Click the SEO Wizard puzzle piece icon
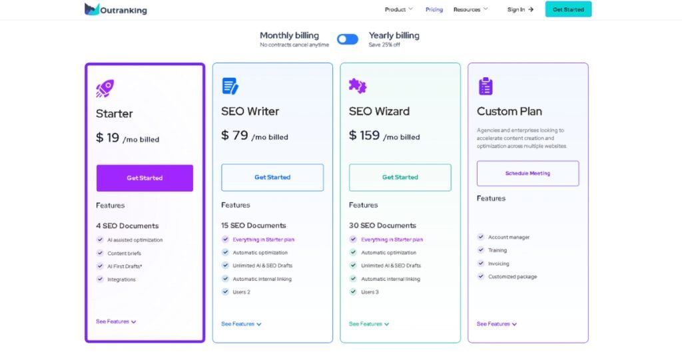This screenshot has height=358, width=682. tap(358, 86)
